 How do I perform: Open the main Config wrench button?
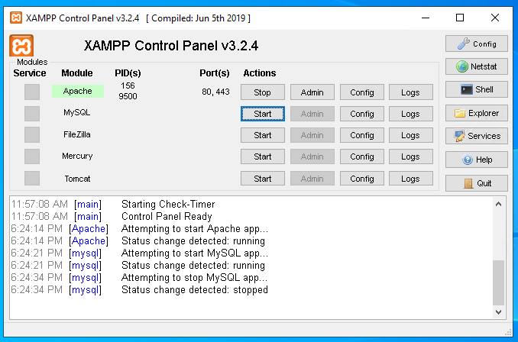click(x=477, y=44)
